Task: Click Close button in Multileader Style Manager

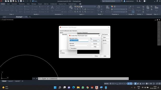Action: click(x=96, y=56)
